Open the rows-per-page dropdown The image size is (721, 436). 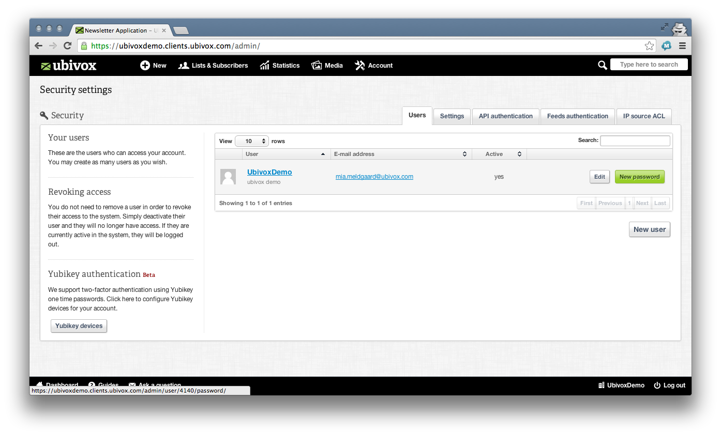[x=252, y=141]
